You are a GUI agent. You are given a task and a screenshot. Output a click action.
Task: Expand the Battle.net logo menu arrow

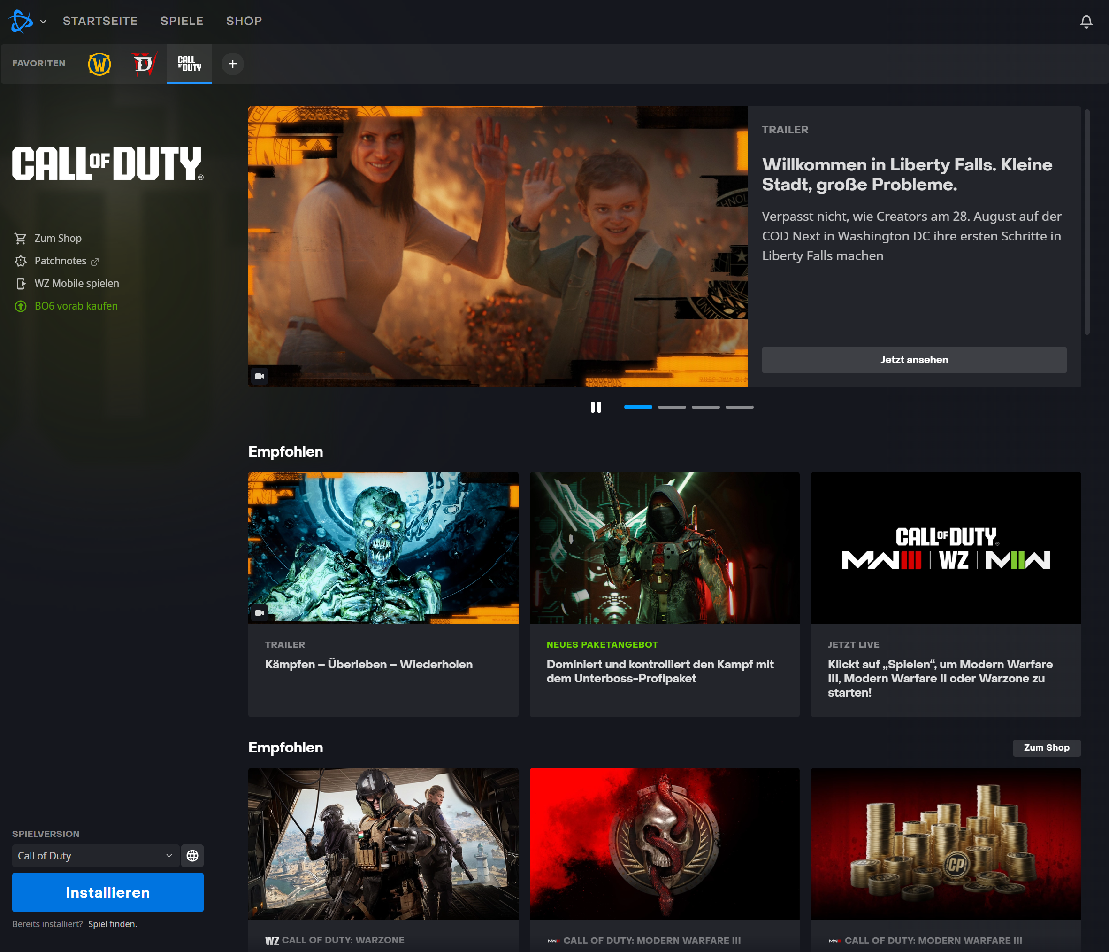pos(43,22)
